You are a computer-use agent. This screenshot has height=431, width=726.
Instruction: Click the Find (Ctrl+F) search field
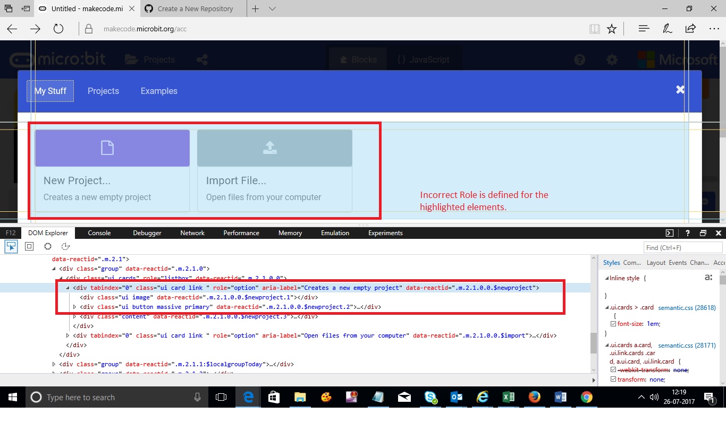[683, 247]
